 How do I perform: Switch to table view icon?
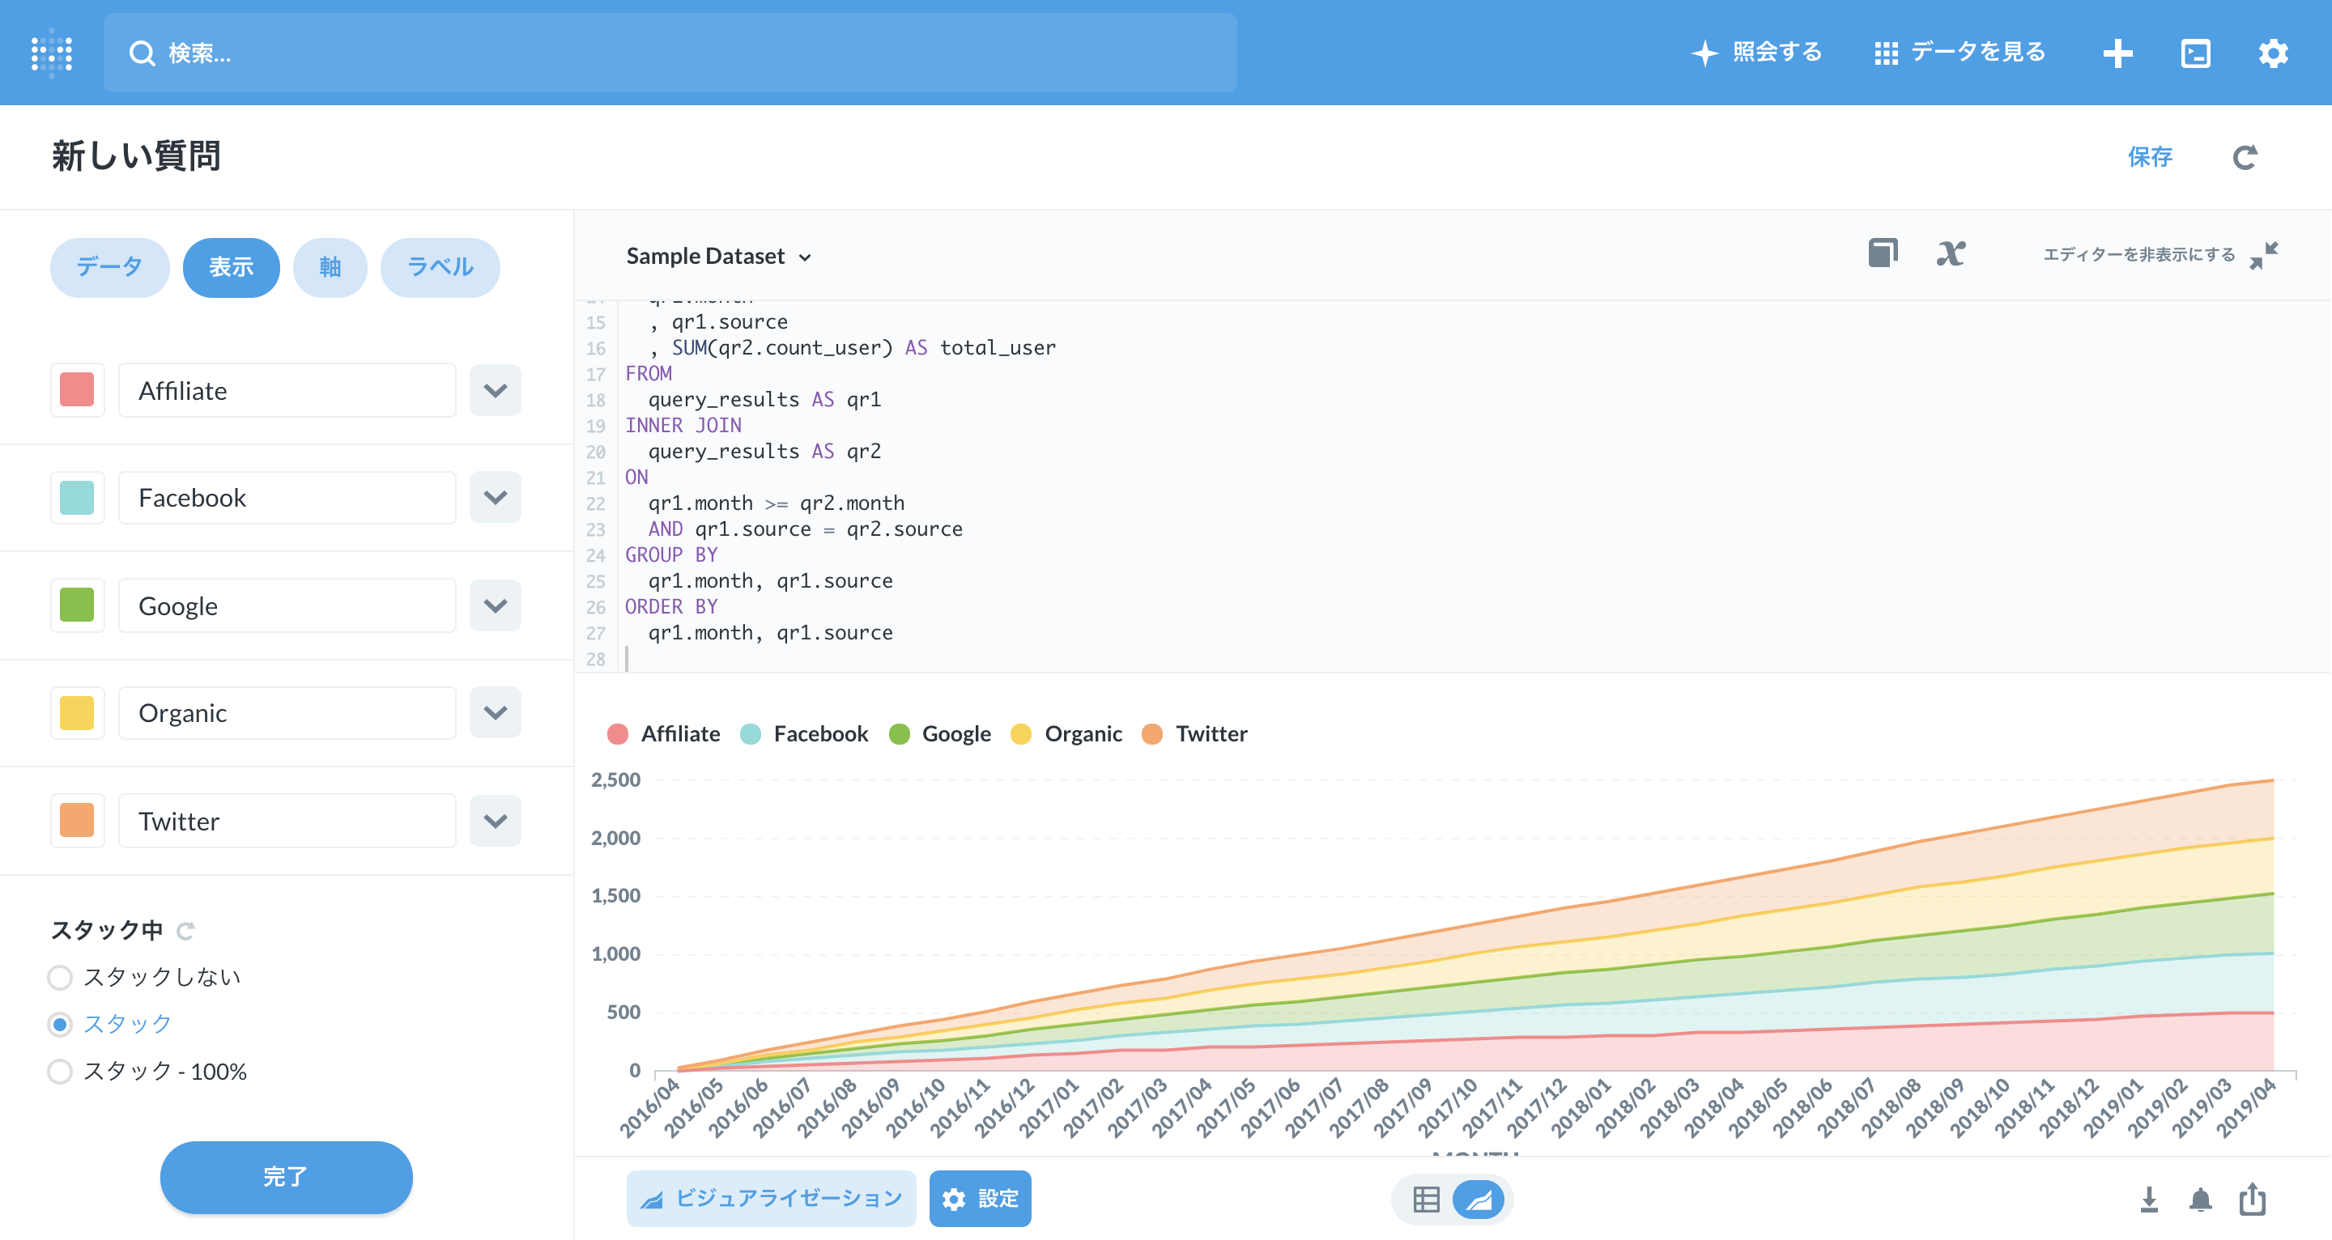[1426, 1200]
